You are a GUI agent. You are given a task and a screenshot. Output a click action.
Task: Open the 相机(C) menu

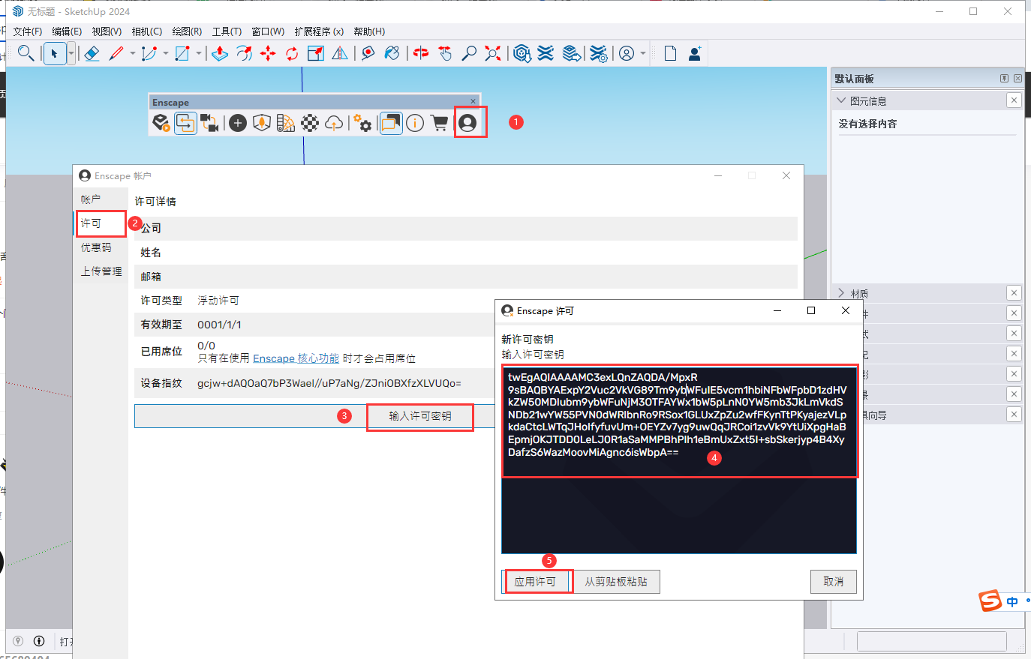point(147,31)
